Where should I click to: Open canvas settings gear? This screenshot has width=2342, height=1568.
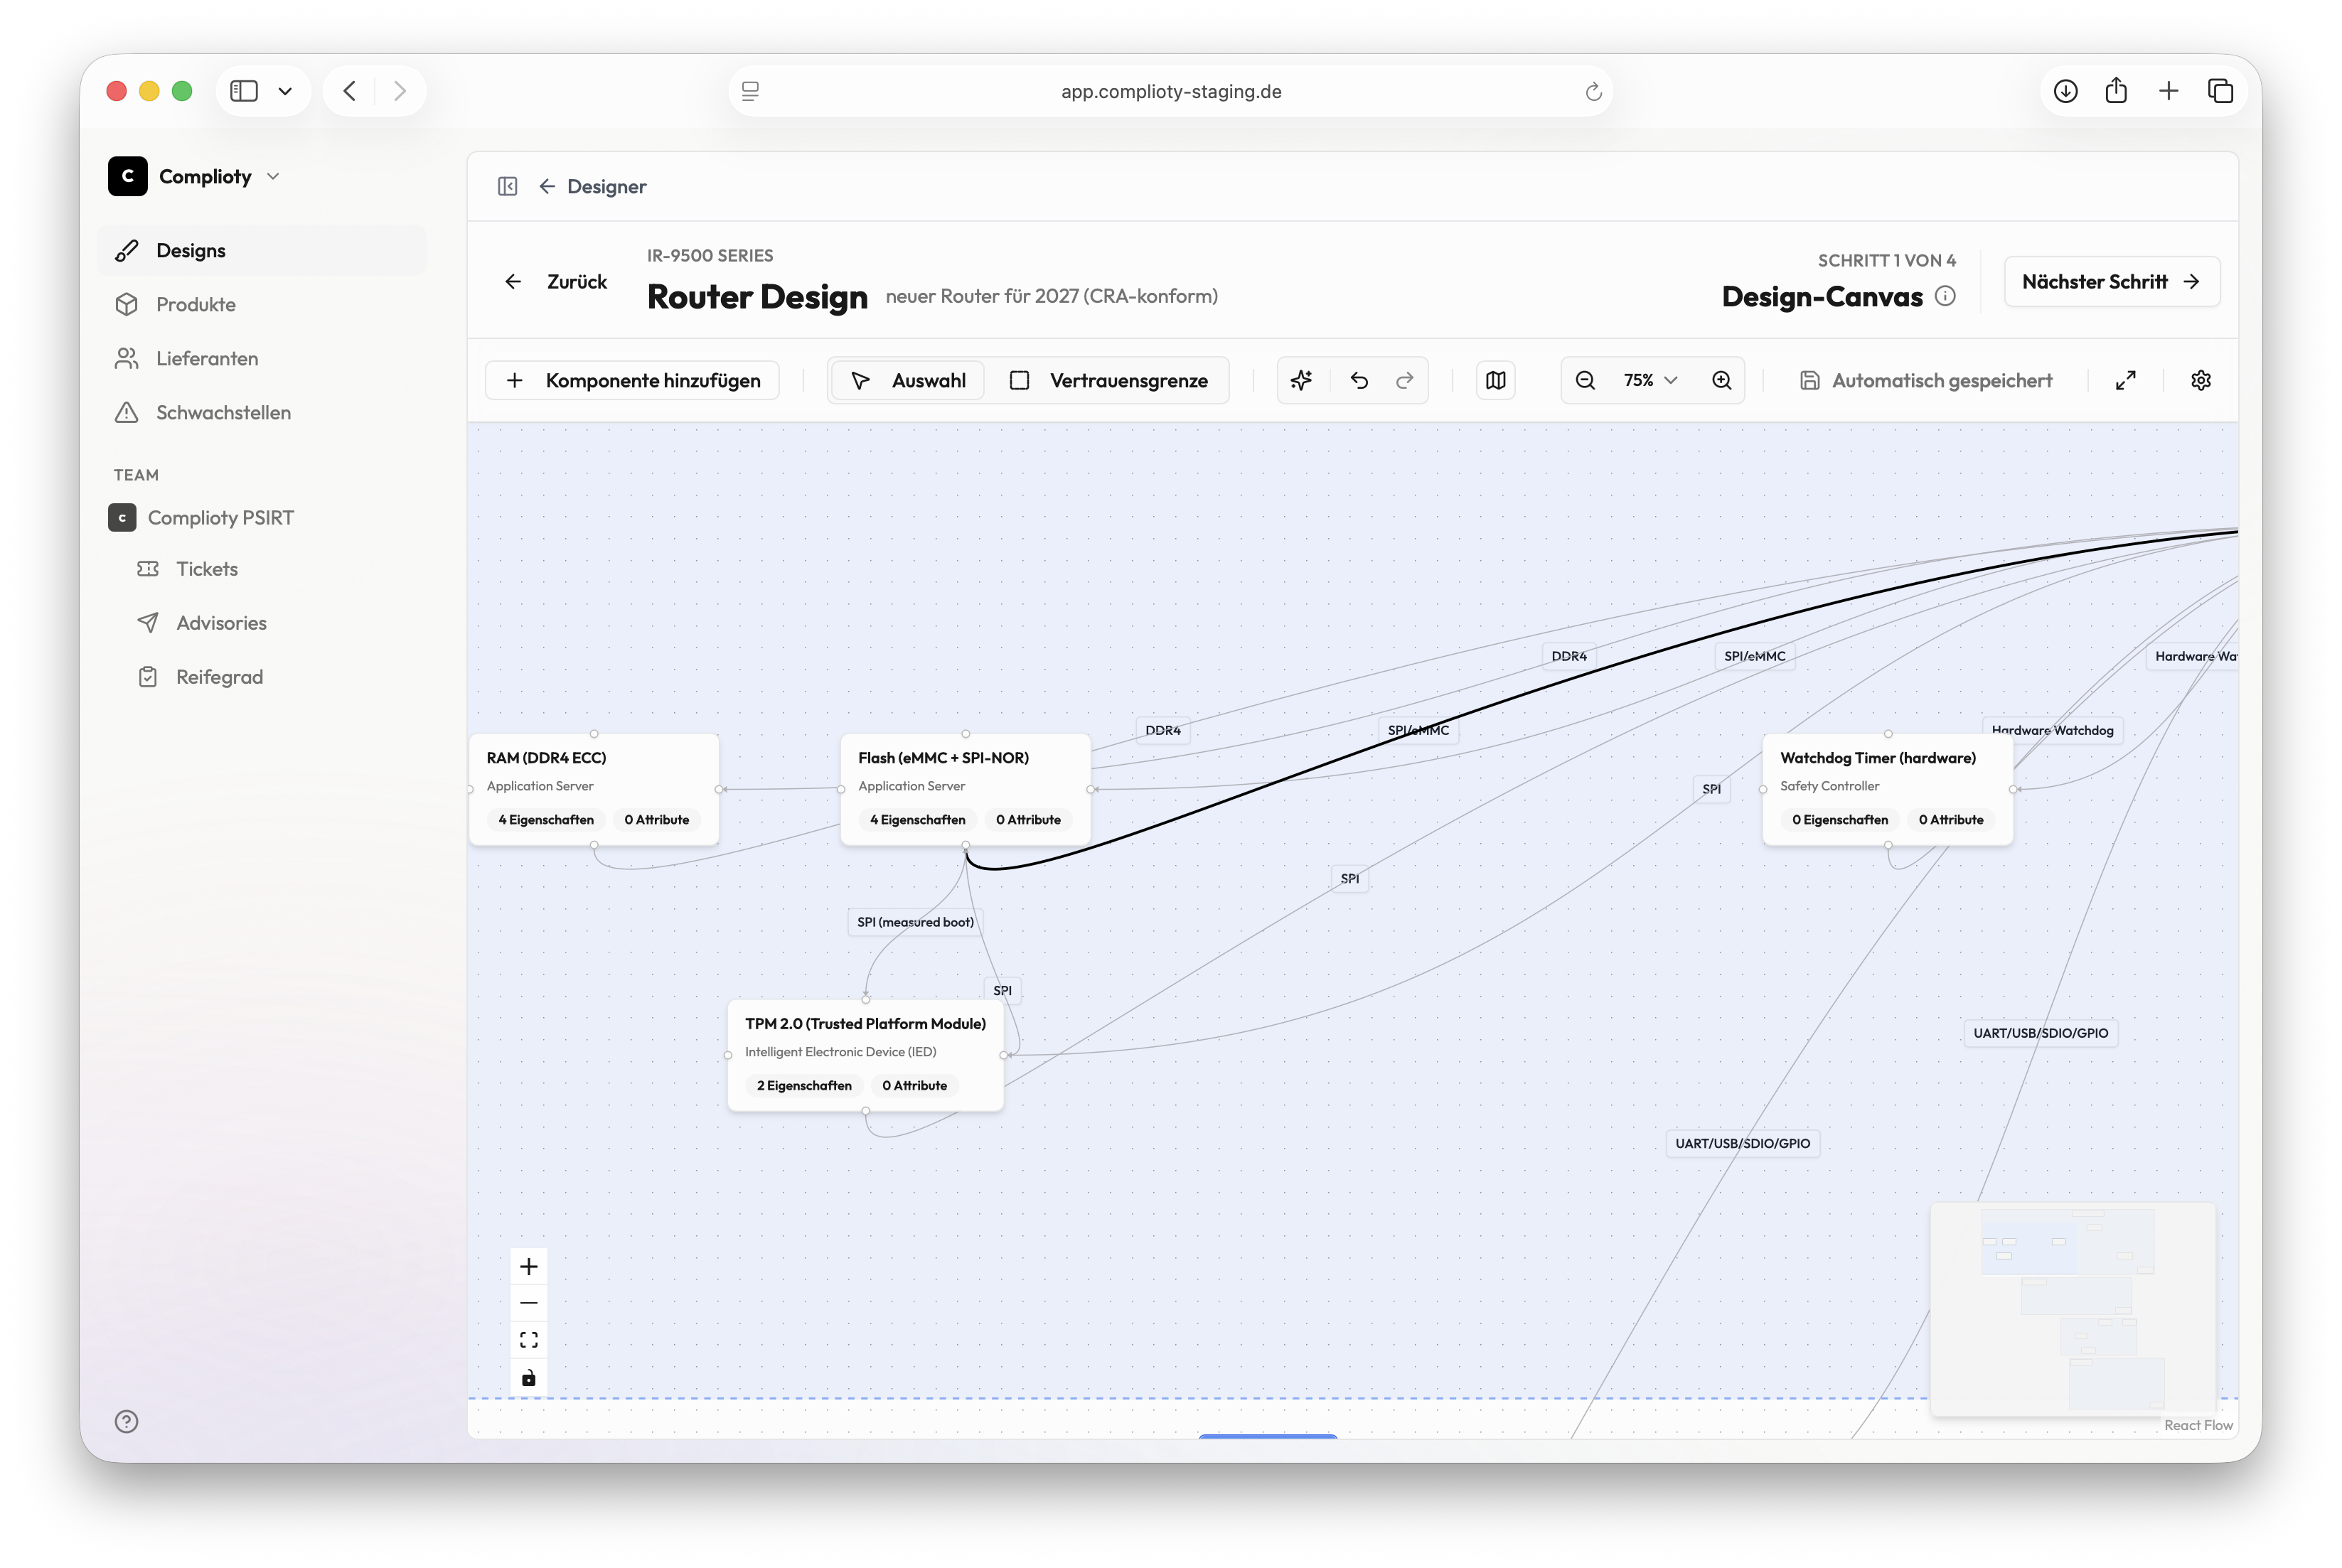click(x=2200, y=380)
